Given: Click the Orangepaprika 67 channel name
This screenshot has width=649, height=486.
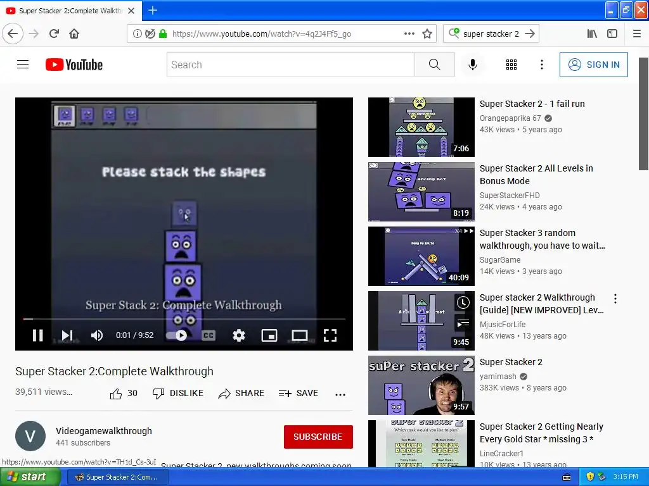Looking at the screenshot, I should point(510,118).
